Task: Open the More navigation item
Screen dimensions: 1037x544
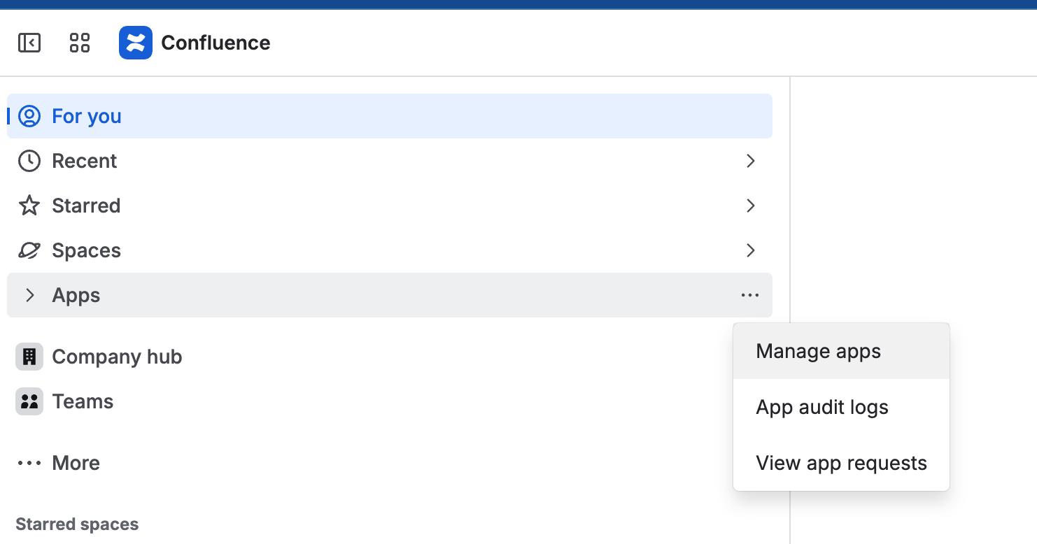Action: coord(76,463)
